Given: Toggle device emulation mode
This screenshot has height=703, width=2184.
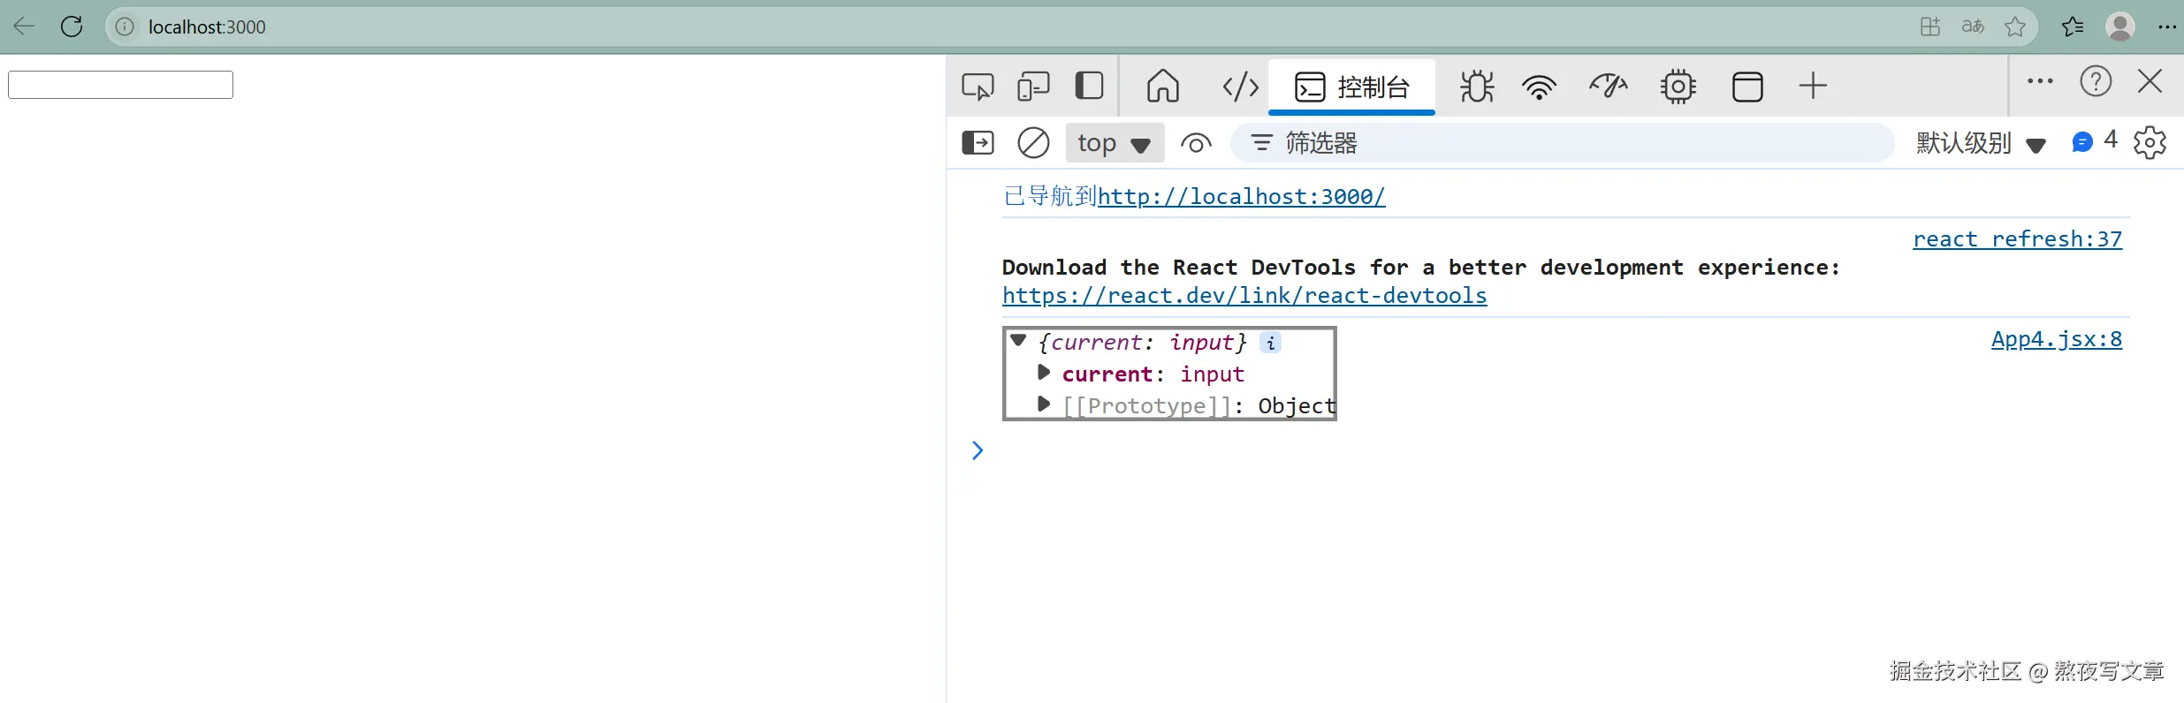Looking at the screenshot, I should pos(1033,87).
